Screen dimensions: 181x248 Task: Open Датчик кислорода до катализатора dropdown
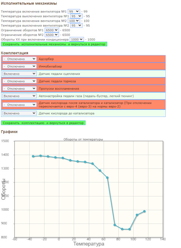point(20,113)
